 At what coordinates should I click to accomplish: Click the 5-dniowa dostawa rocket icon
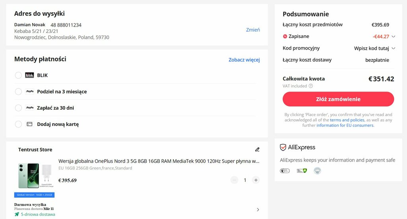click(17, 214)
